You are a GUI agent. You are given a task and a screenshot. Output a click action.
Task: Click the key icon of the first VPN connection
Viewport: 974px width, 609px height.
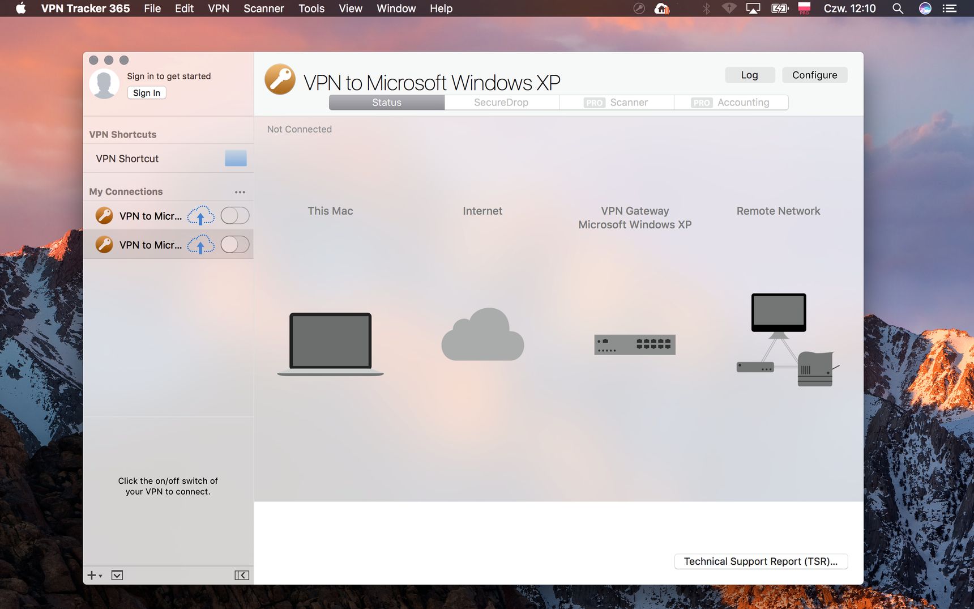[104, 216]
